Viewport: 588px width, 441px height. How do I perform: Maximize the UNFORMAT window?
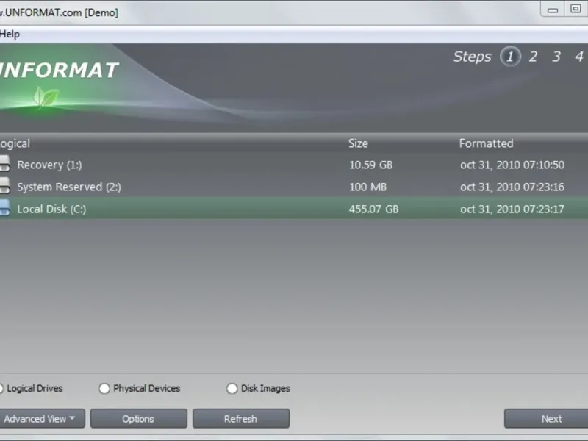[576, 9]
